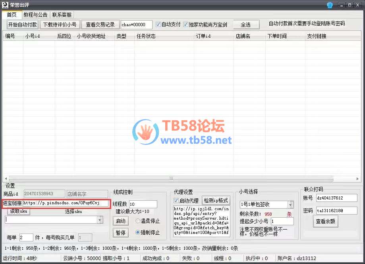This screenshot has height=264, width=365.
Task: Click the 类型 column header
Action: [x=124, y=36]
